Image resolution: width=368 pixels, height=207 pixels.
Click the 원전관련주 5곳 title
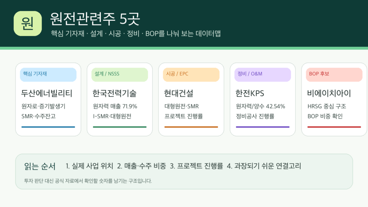[95, 19]
